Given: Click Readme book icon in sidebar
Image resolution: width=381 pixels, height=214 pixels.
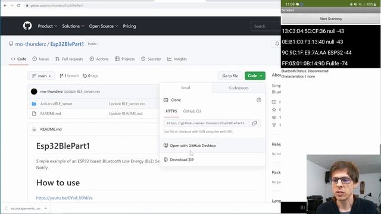Looking at the screenshot, I should [x=274, y=102].
